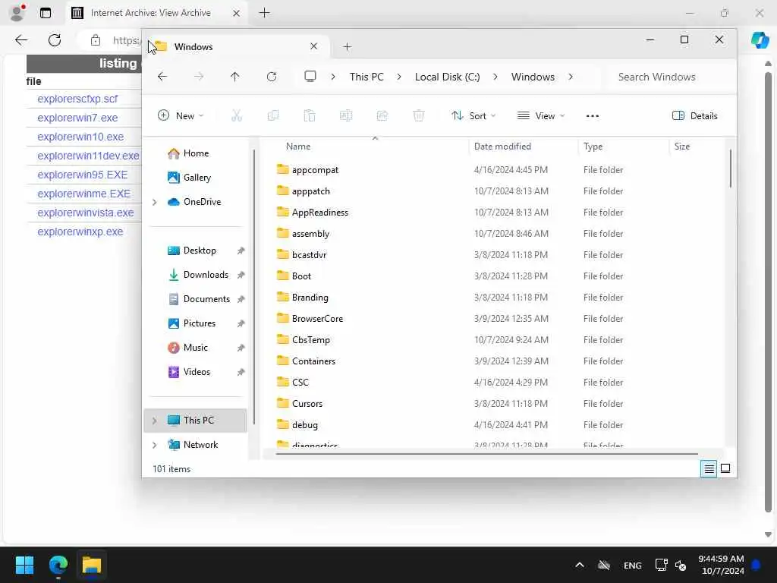The height and width of the screenshot is (583, 777).
Task: Open the Sort dropdown
Action: tap(473, 115)
